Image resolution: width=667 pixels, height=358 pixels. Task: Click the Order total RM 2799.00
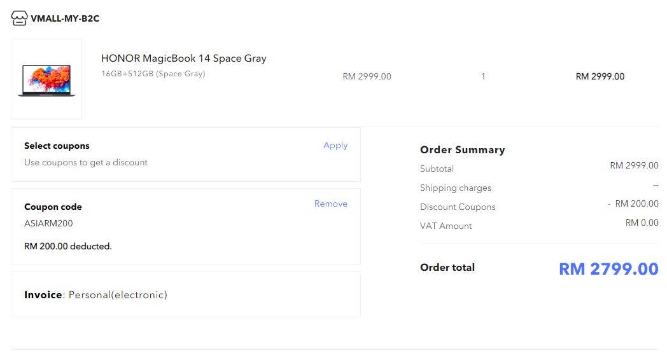click(x=608, y=269)
